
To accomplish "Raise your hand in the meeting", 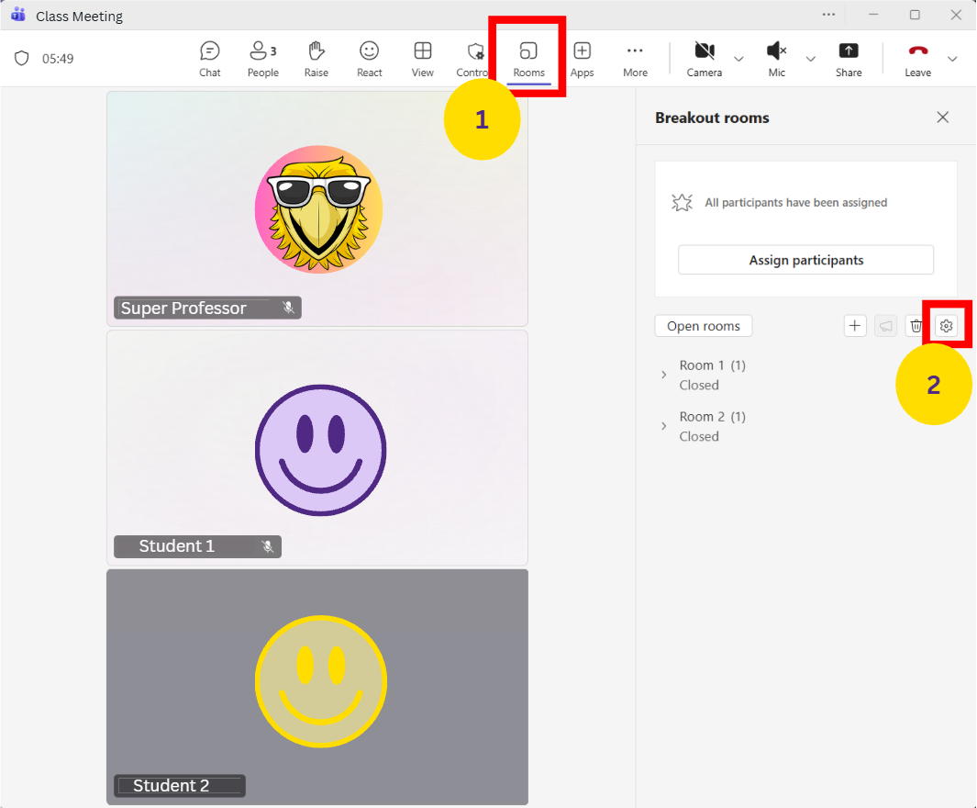I will coord(316,58).
